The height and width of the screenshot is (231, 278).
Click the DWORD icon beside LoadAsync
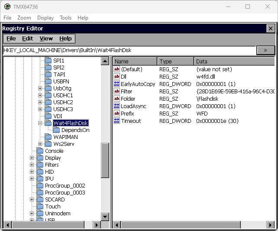tap(116, 106)
